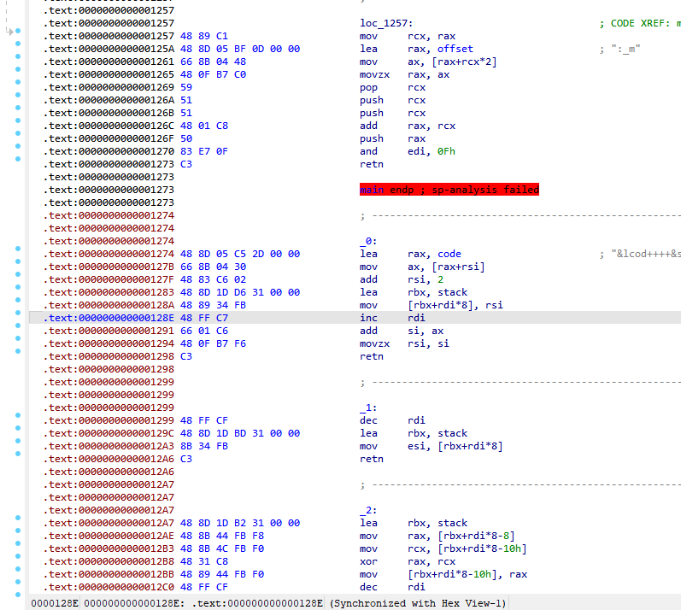Click the _1: label
The width and height of the screenshot is (681, 610).
coord(368,408)
